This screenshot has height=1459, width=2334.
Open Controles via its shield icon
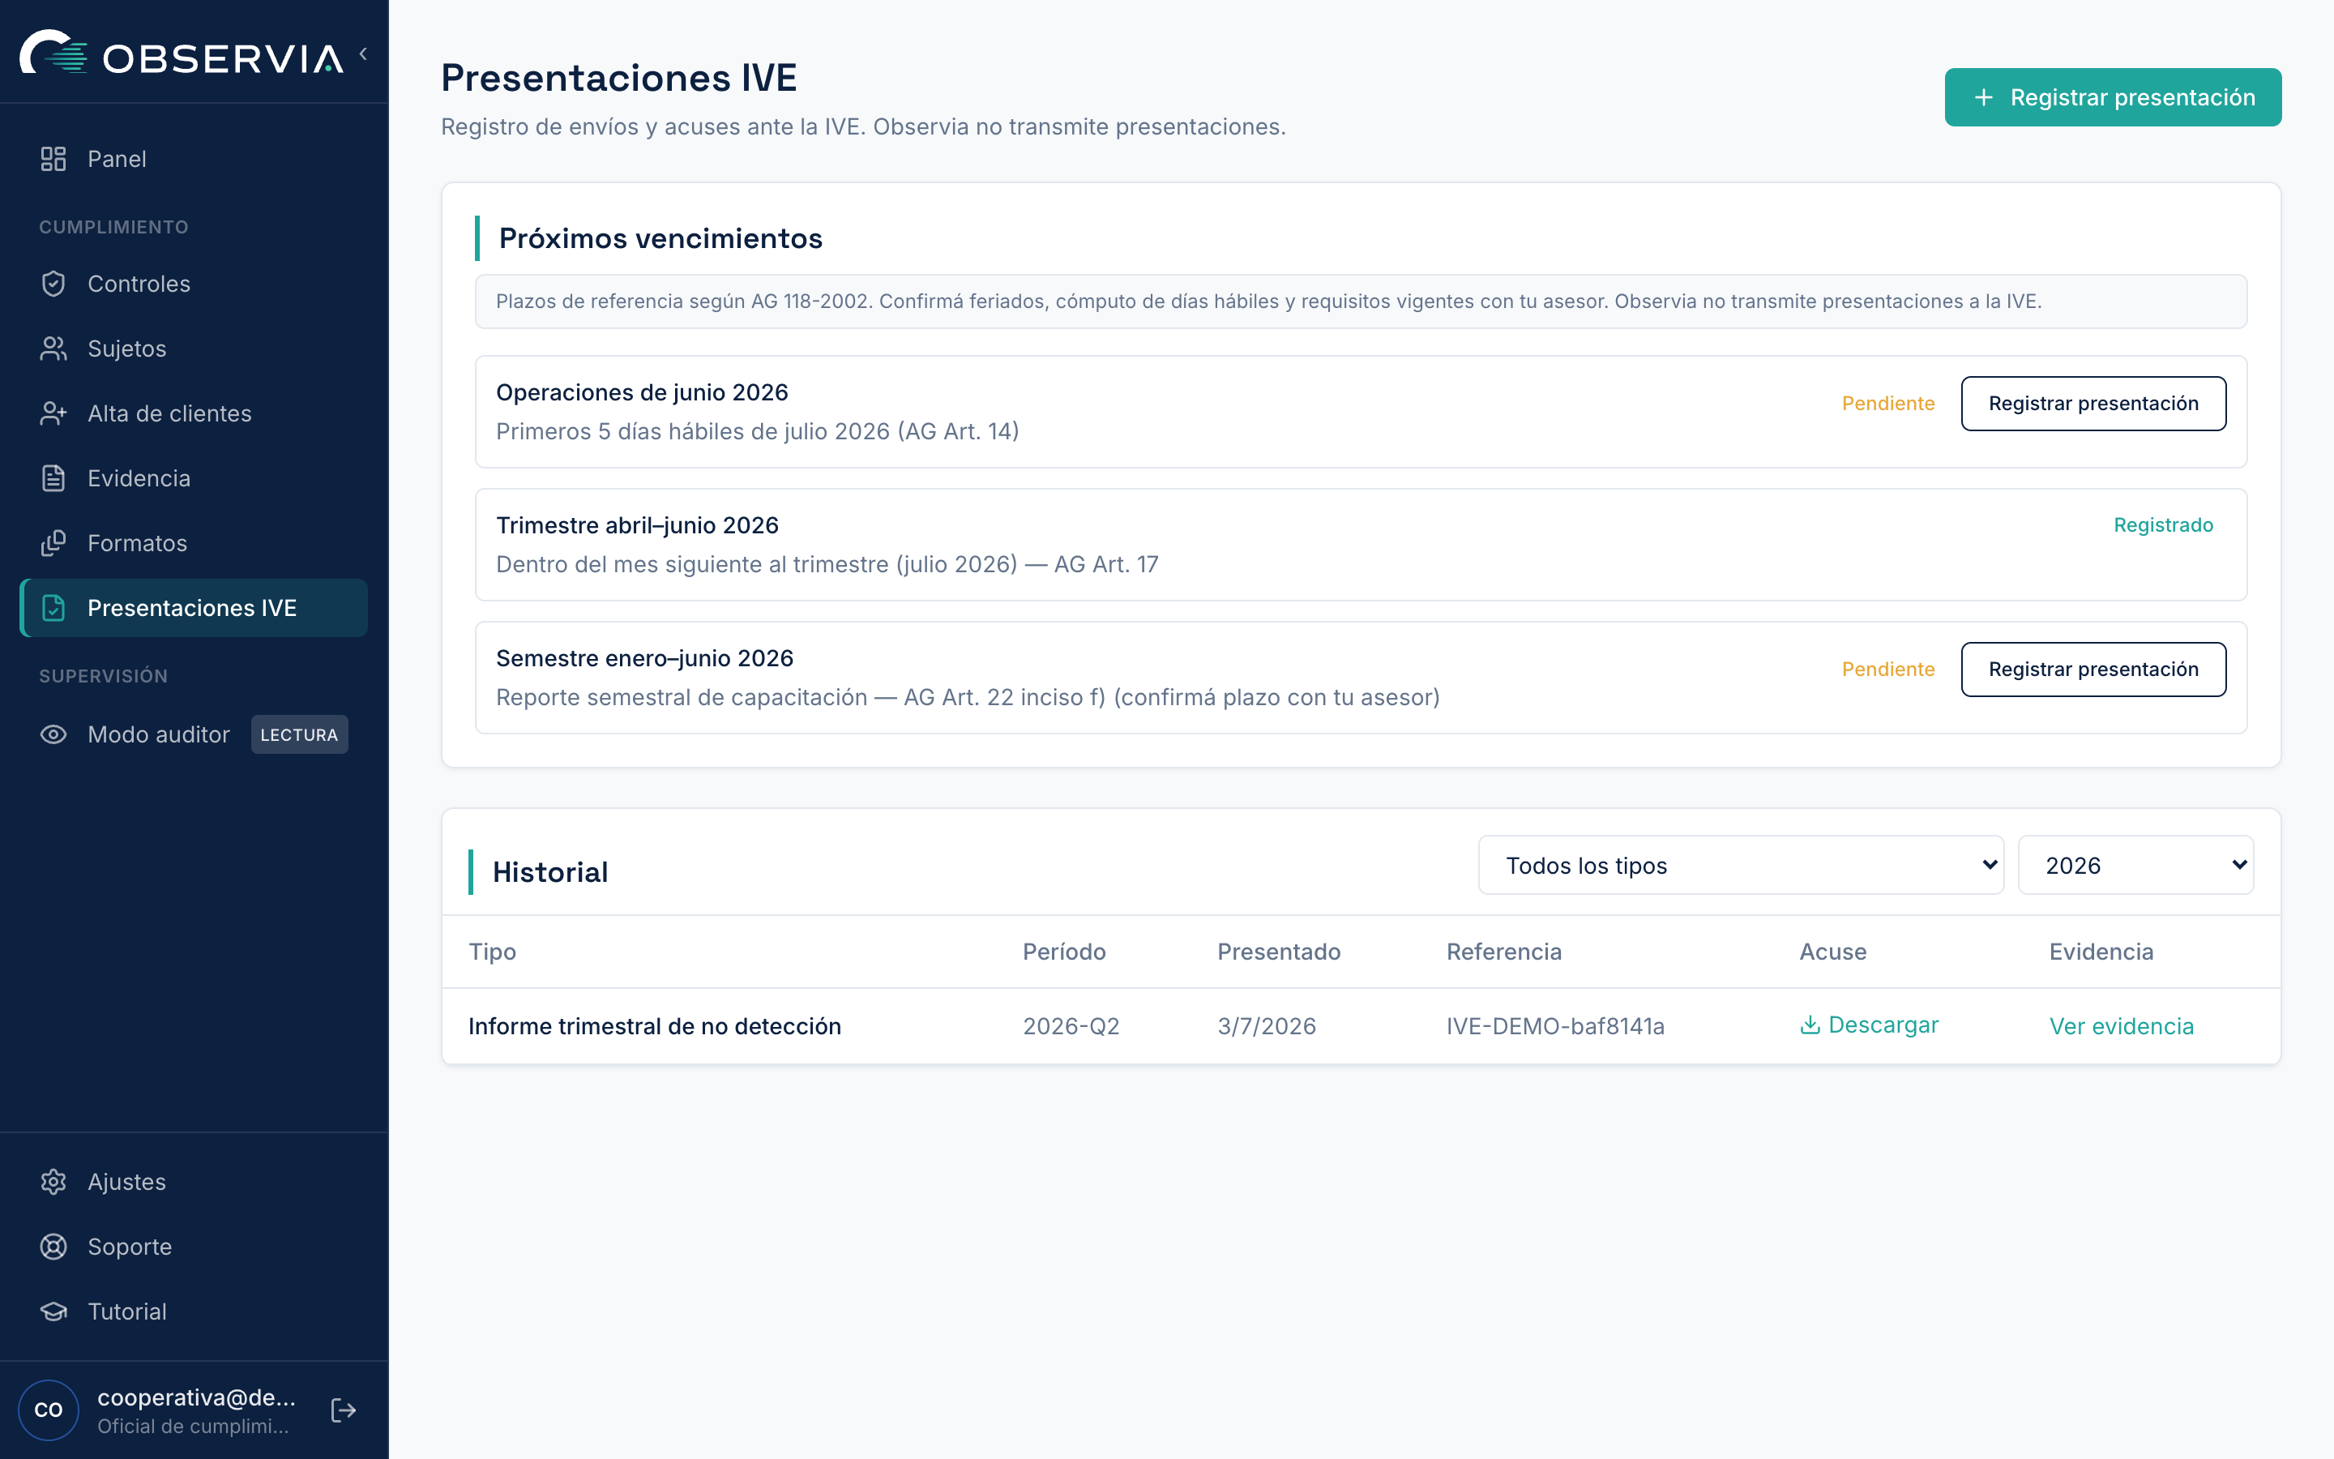tap(53, 284)
